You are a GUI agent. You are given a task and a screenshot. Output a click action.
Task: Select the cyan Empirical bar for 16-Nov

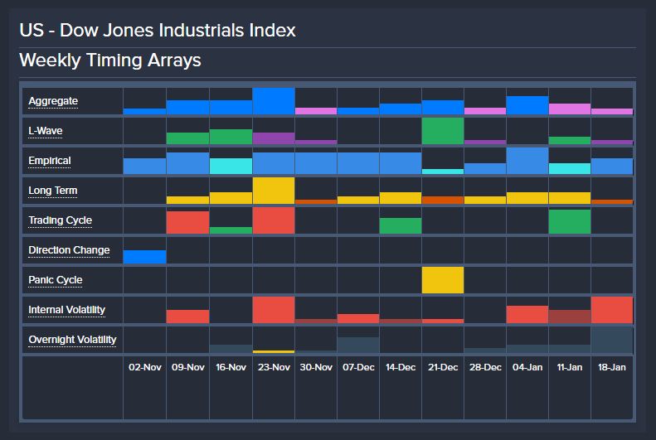(231, 166)
